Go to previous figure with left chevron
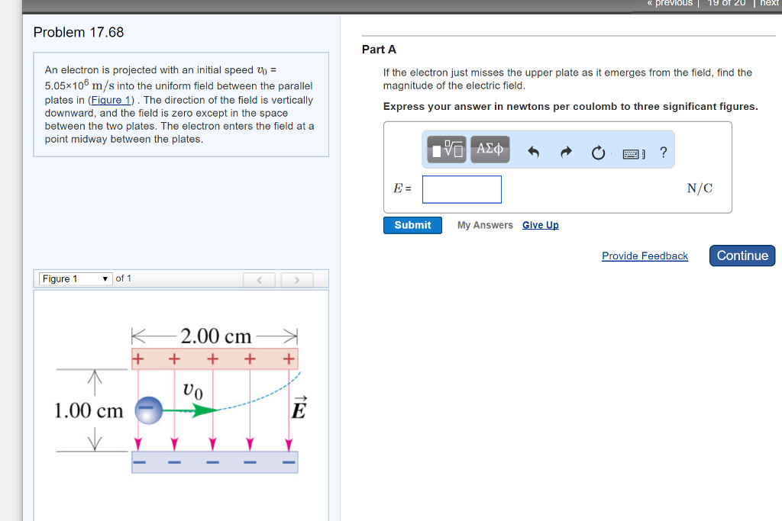 tap(260, 280)
